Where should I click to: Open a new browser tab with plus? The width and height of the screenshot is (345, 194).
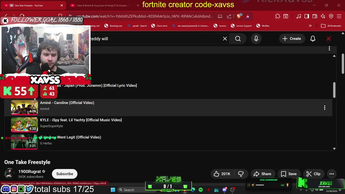(138, 5)
